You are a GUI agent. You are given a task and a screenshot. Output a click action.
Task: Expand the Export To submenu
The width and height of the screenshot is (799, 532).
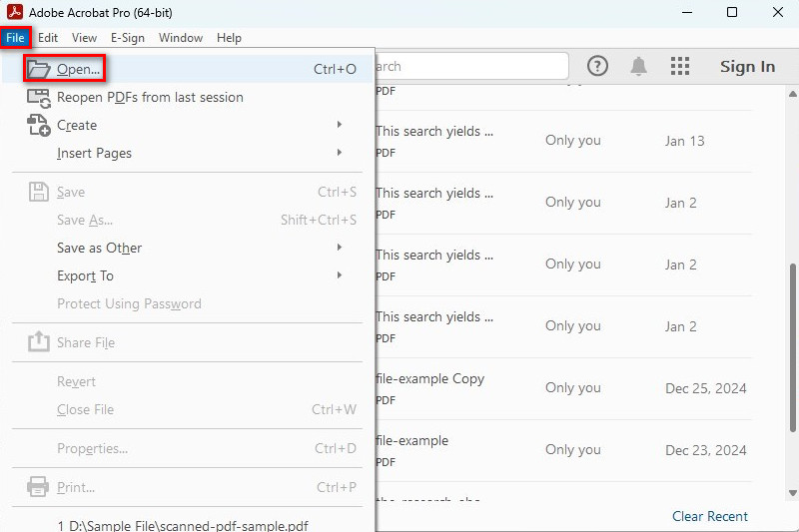point(340,275)
